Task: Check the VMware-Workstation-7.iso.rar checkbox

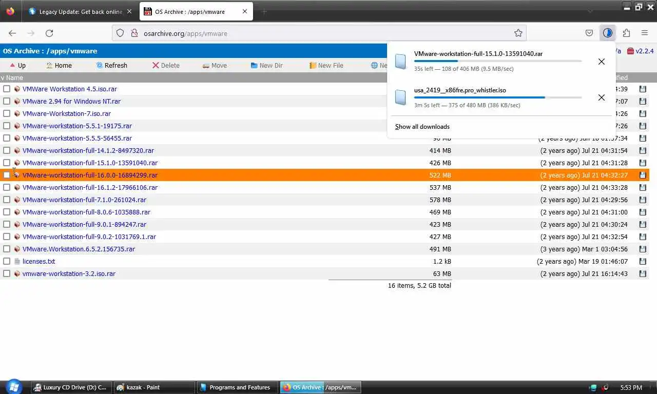Action: click(7, 113)
